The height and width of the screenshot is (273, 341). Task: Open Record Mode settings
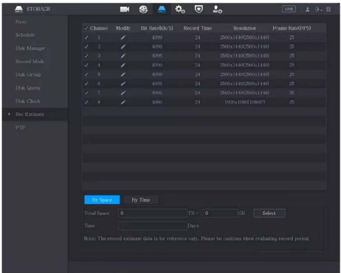pos(30,62)
